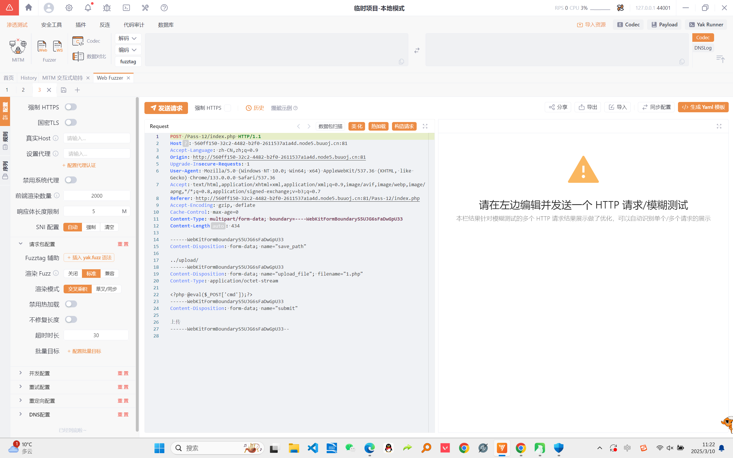Open the help question mark icon
Screen dimensions: 733x458
pos(164,8)
